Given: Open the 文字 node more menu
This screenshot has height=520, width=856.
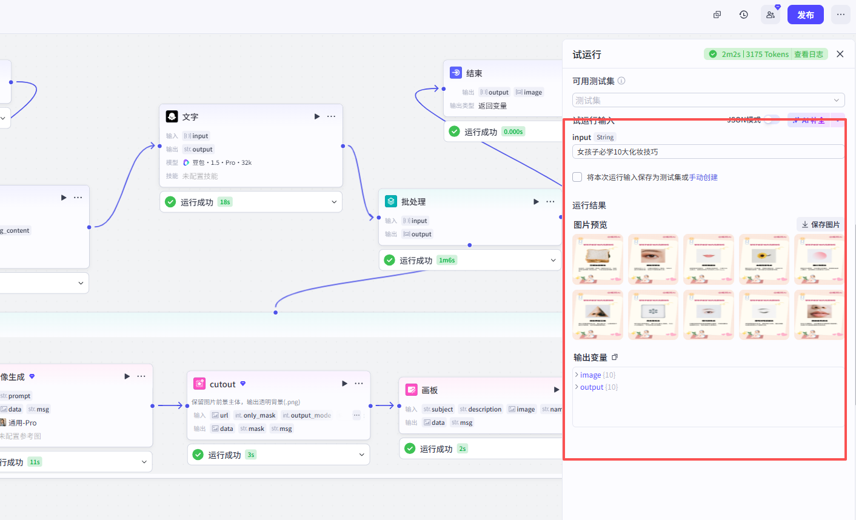Looking at the screenshot, I should [x=332, y=116].
